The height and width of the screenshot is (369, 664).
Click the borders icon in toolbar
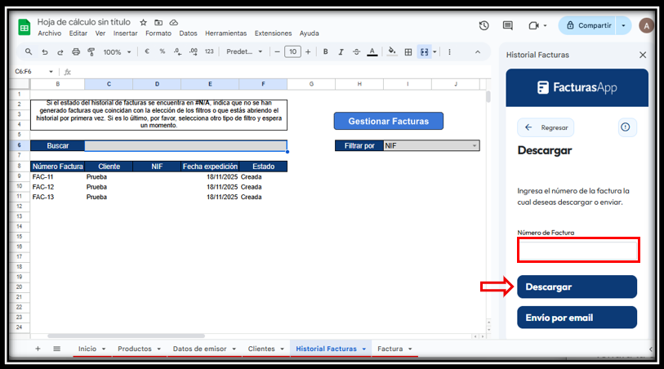pos(408,51)
